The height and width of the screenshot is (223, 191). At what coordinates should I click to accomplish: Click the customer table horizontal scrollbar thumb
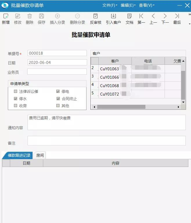(121, 107)
